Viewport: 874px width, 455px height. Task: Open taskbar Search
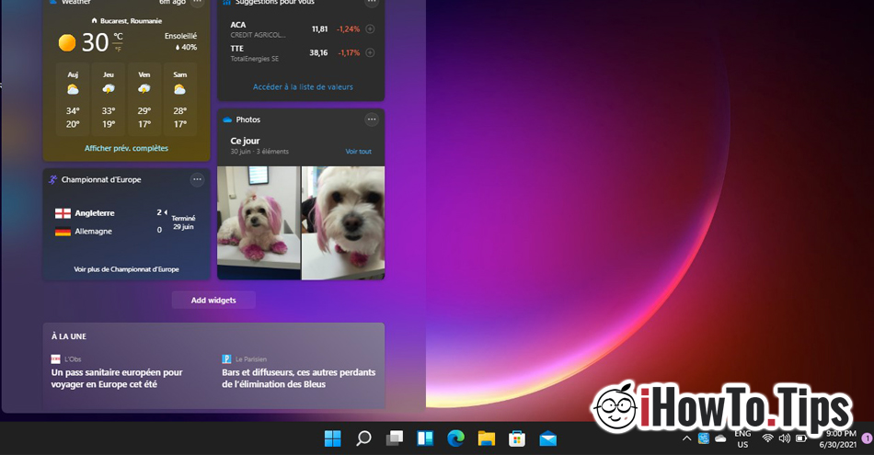363,438
